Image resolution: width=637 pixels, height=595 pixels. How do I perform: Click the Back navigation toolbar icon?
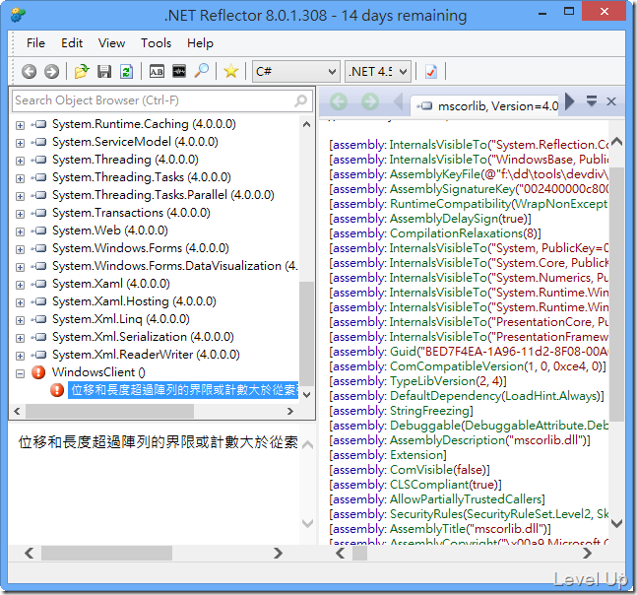[29, 72]
